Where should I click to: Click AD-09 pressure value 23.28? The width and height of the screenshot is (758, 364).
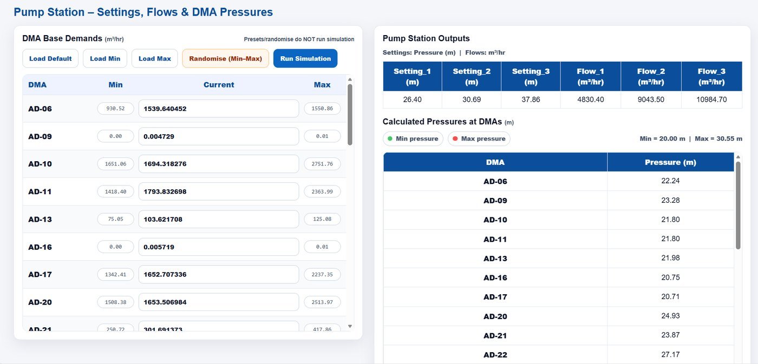tap(670, 200)
